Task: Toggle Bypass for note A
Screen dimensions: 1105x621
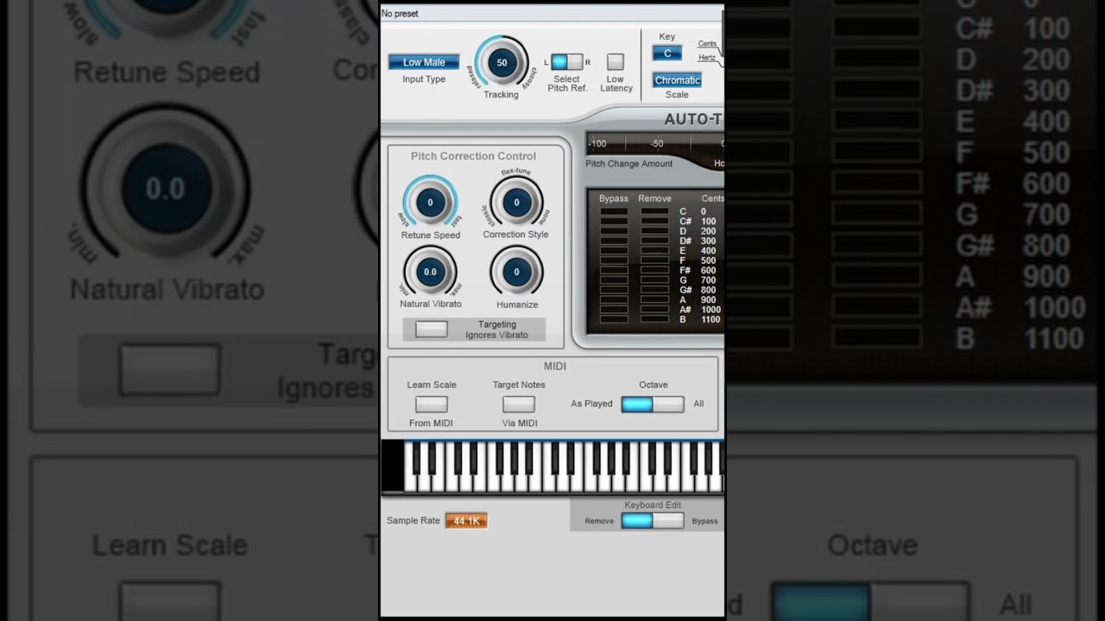Action: click(x=614, y=300)
